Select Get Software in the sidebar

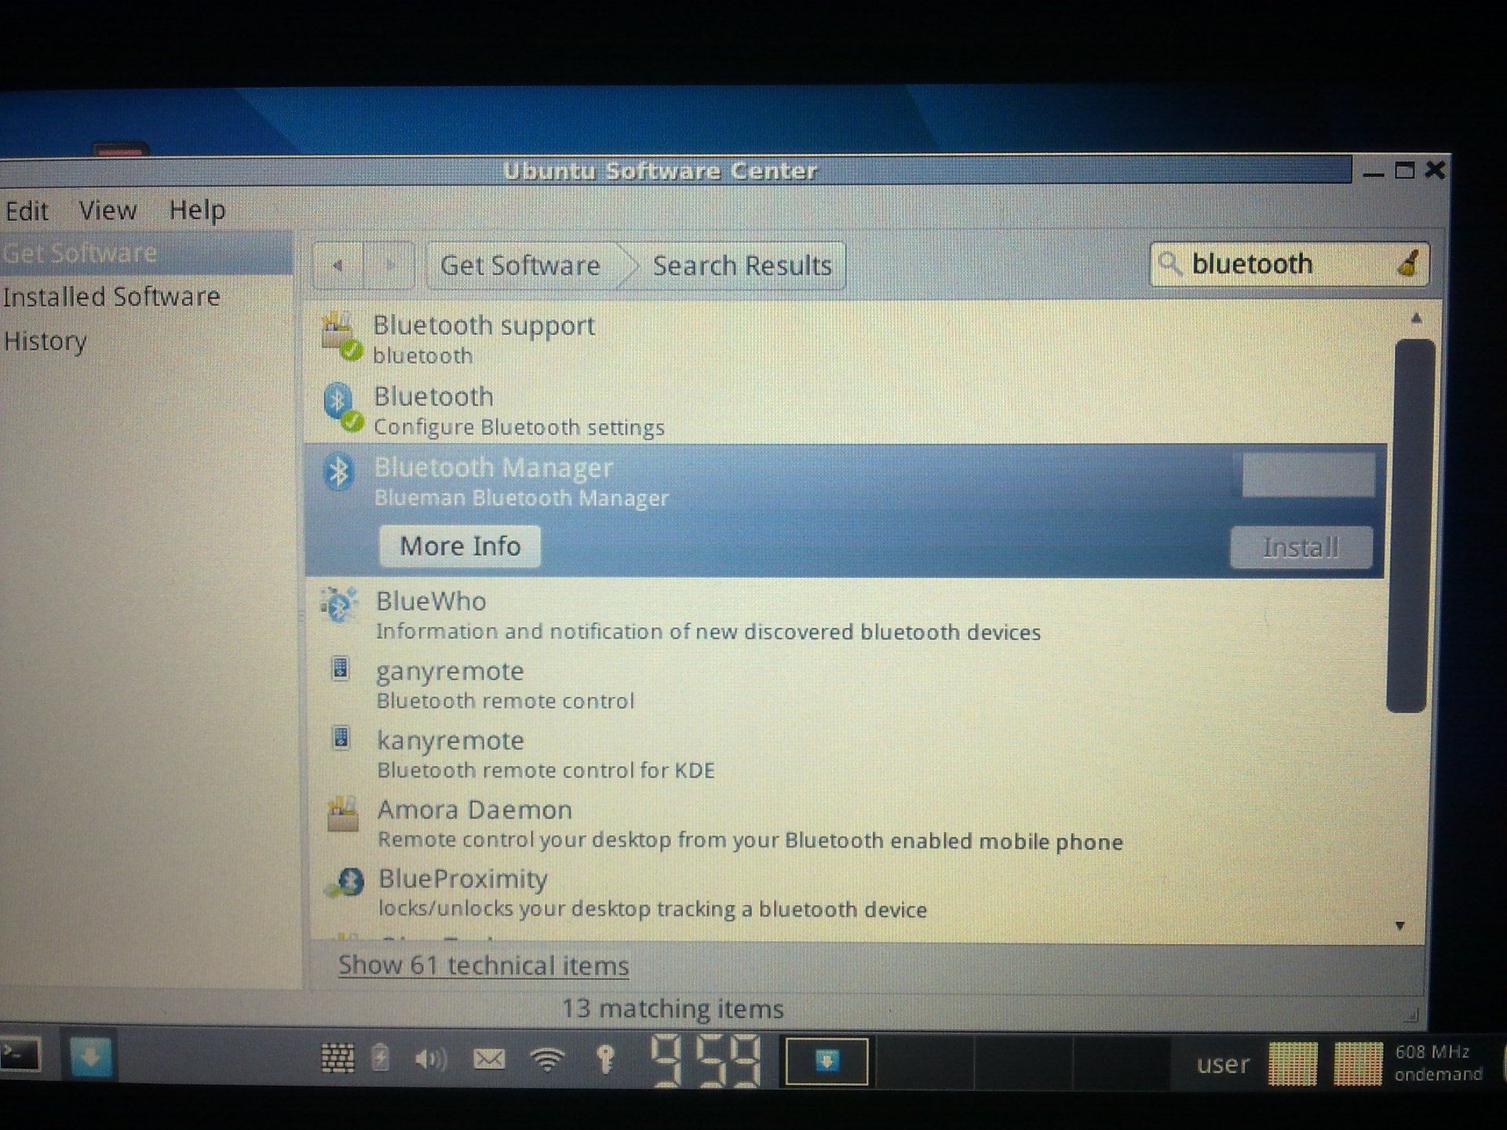coord(146,253)
